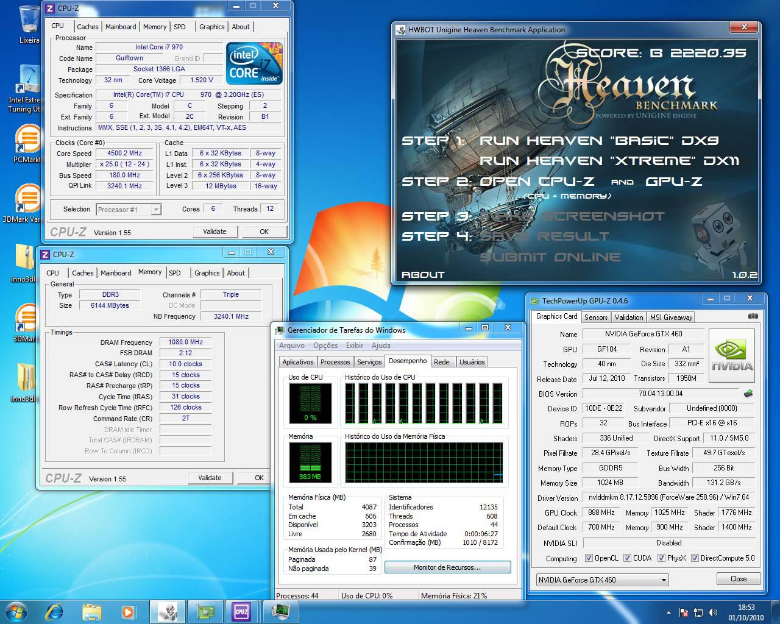Toggle the PhysX checkbox in GPU-Z
The height and width of the screenshot is (624, 780).
661,558
